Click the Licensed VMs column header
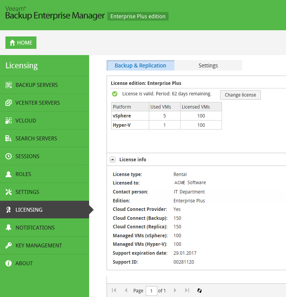The image size is (286, 297). click(201, 107)
